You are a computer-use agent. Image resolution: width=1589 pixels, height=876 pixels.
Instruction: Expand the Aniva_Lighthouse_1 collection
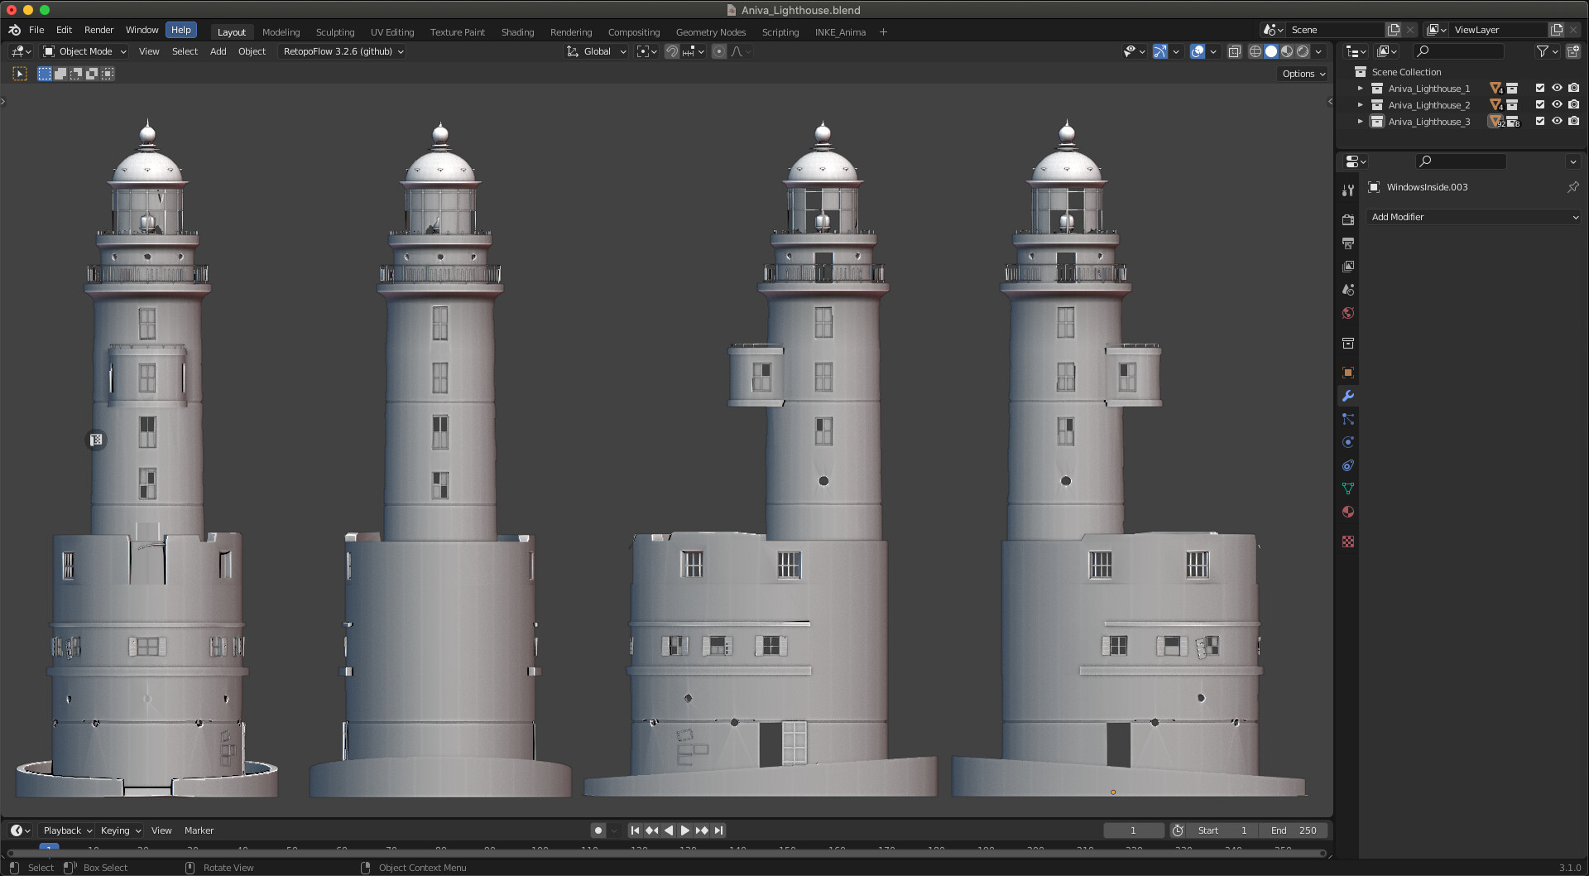click(x=1360, y=89)
